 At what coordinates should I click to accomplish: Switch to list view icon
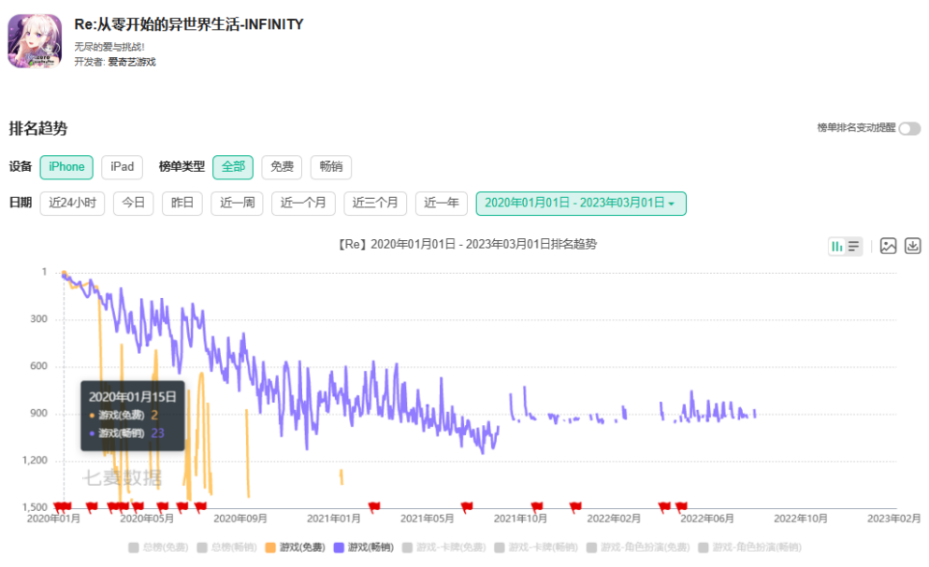point(853,247)
